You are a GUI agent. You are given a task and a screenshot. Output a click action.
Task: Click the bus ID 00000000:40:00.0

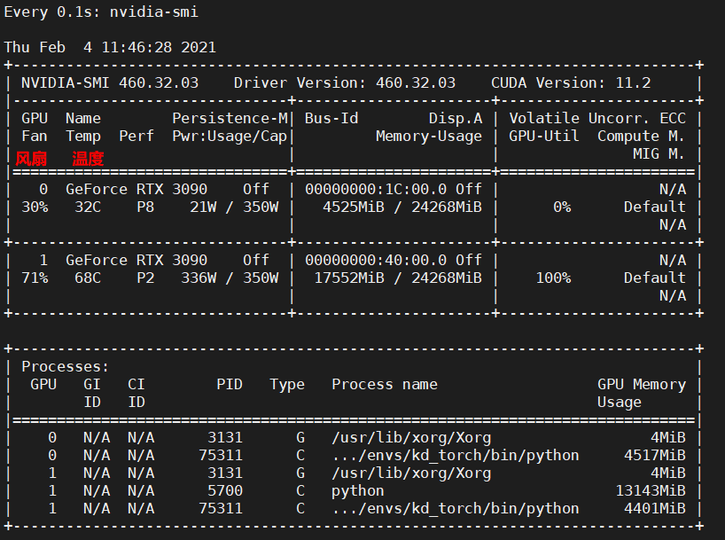point(376,260)
